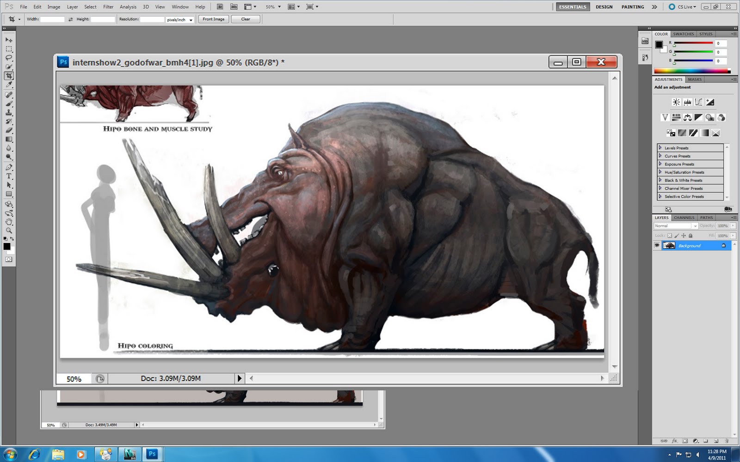The image size is (740, 462).
Task: Expand Channel Mixer Presets
Action: [x=660, y=188]
